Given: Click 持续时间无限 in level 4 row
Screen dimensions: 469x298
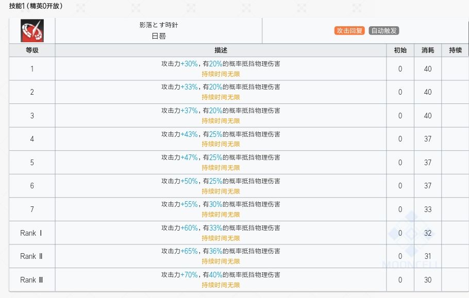Looking at the screenshot, I should (221, 144).
